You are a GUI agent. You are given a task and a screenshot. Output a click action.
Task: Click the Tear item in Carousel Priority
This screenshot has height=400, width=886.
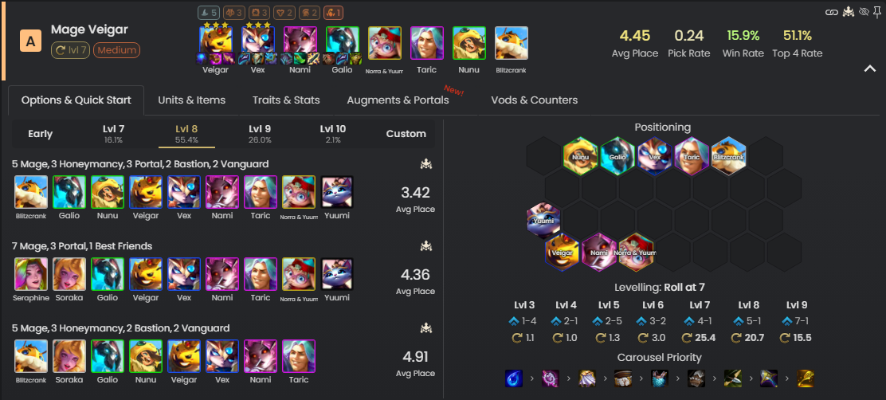pos(514,378)
